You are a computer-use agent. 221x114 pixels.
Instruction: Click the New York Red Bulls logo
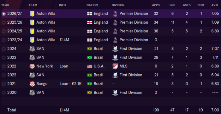pyautogui.click(x=32, y=66)
